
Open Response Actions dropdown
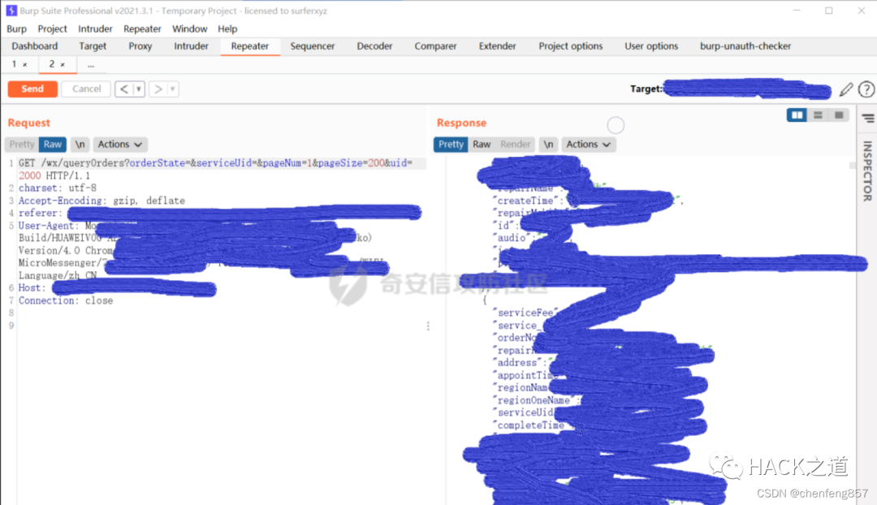tap(589, 145)
